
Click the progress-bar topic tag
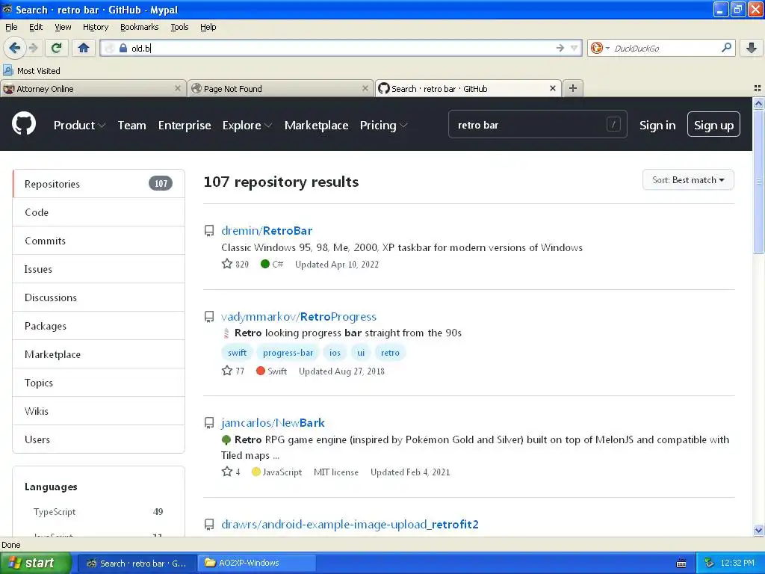click(x=288, y=353)
